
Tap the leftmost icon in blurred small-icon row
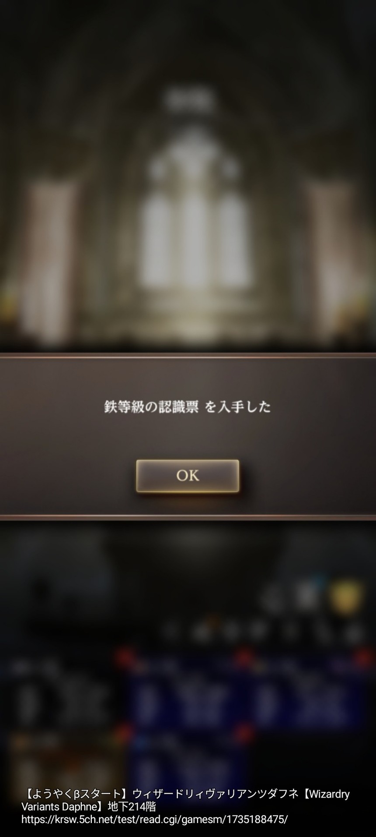[x=172, y=632]
